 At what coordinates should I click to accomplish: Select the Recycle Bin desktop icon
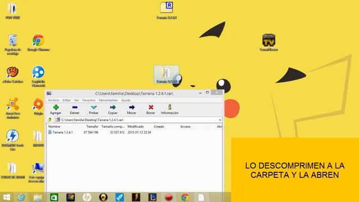(x=12, y=45)
